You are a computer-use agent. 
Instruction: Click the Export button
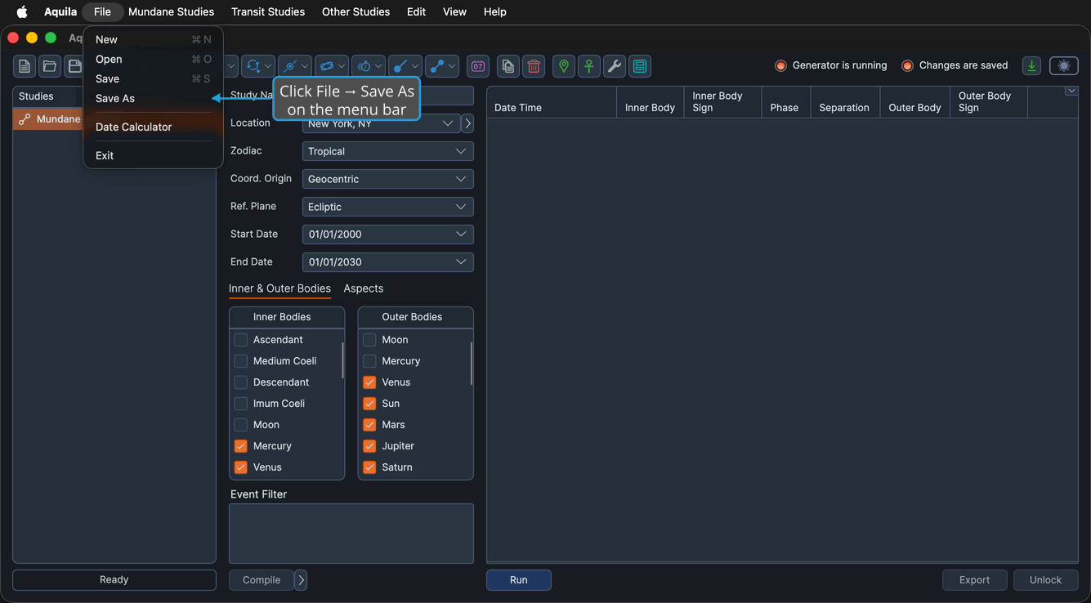tap(974, 580)
